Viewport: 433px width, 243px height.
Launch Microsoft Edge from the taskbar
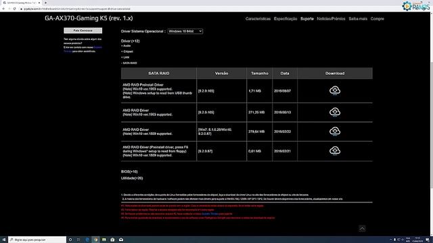[x=87, y=240]
